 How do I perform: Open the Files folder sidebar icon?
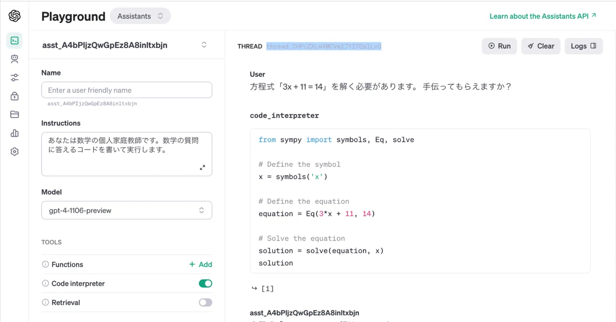14,114
